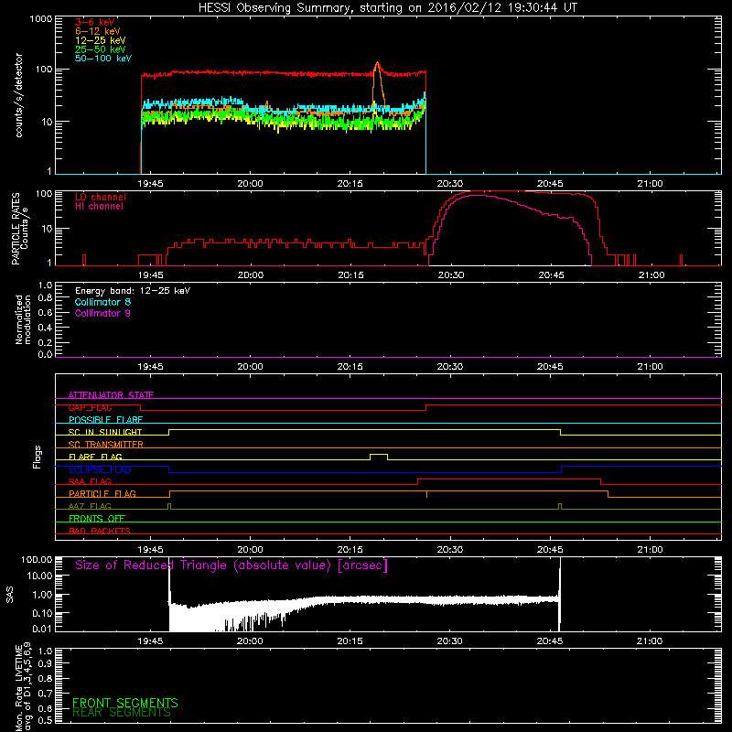Click the white SAS spike at 20:46
Viewport: 732px width, 732px height.
click(560, 594)
